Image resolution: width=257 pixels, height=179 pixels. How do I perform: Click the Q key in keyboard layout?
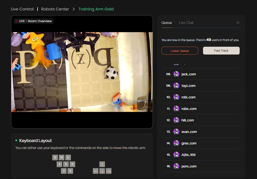coord(55,157)
